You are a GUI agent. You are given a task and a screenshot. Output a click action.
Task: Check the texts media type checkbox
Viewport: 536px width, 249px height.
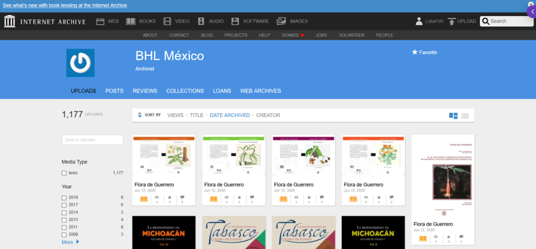click(64, 173)
